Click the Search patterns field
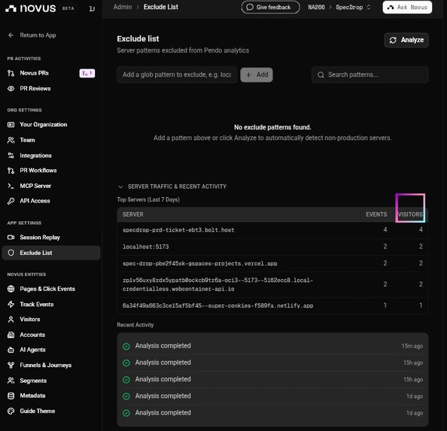The height and width of the screenshot is (431, 447). pos(369,75)
